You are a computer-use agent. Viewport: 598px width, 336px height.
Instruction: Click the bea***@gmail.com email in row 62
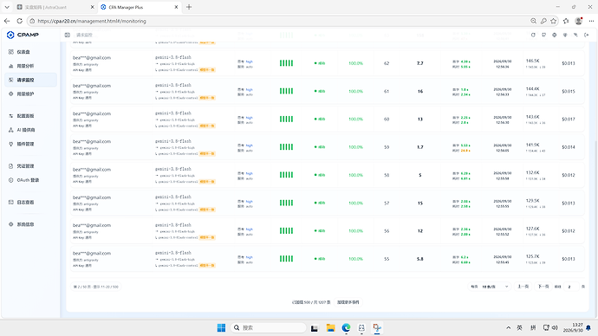point(92,58)
